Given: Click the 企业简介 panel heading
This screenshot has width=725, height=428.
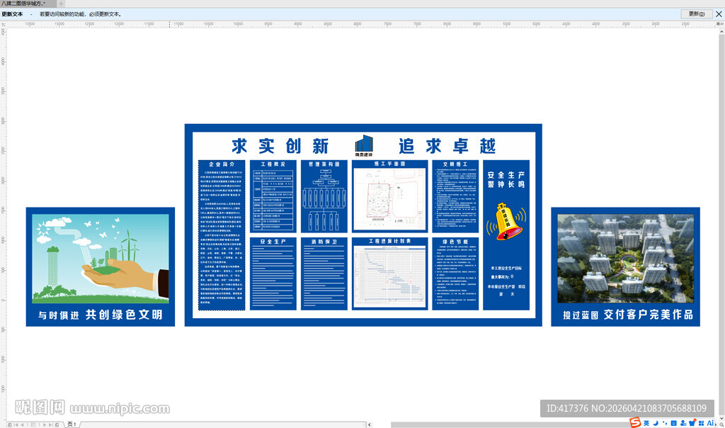Looking at the screenshot, I should click(222, 164).
